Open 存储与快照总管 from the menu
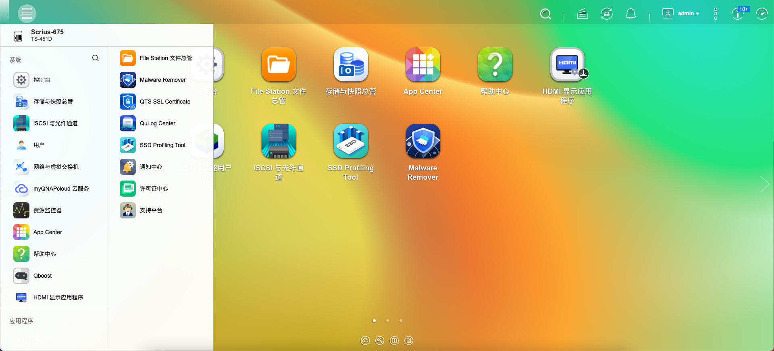Viewport: 774px width, 351px height. (x=54, y=102)
